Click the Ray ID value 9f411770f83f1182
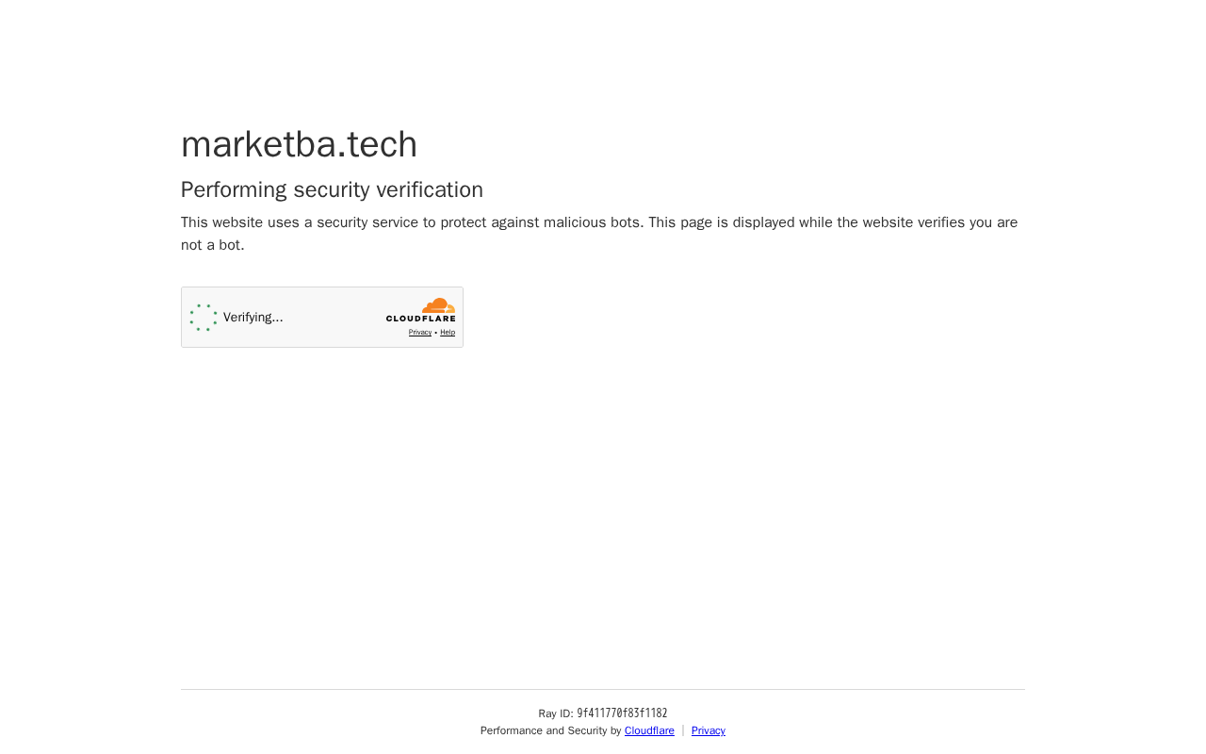Viewport: 1206px width, 754px height. pos(622,713)
